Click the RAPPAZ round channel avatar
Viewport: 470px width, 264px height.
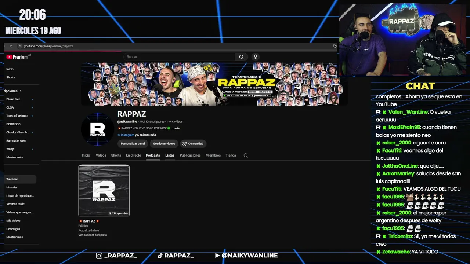(x=98, y=129)
